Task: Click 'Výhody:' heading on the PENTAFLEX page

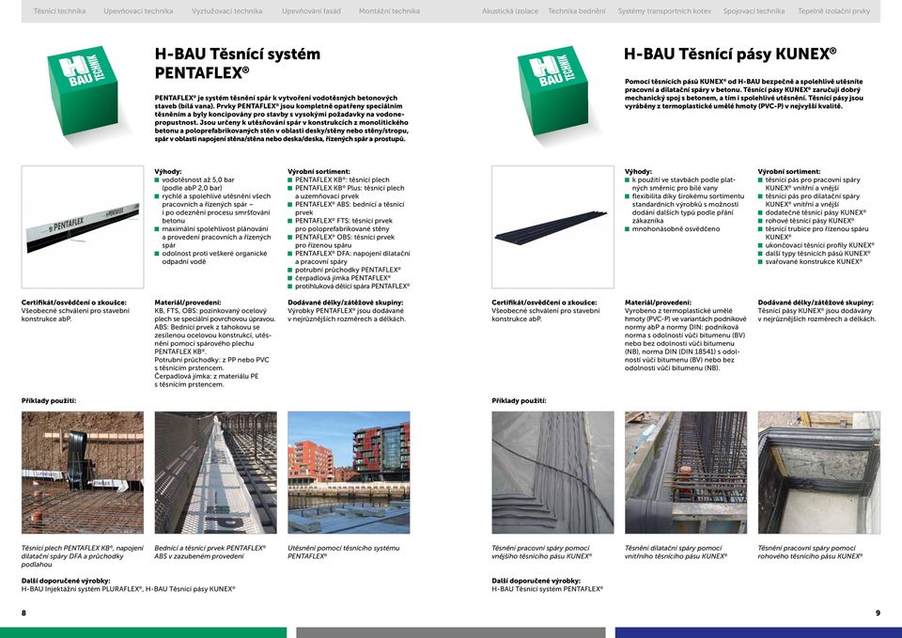Action: (x=168, y=171)
